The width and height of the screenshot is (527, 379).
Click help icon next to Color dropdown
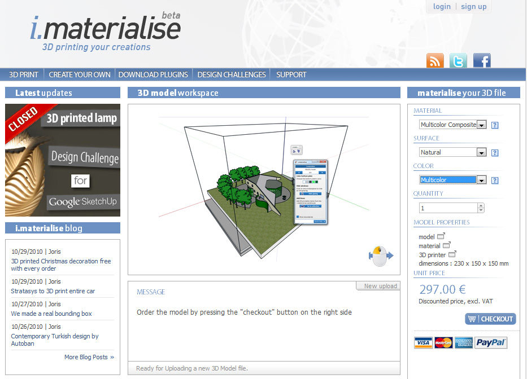click(495, 180)
